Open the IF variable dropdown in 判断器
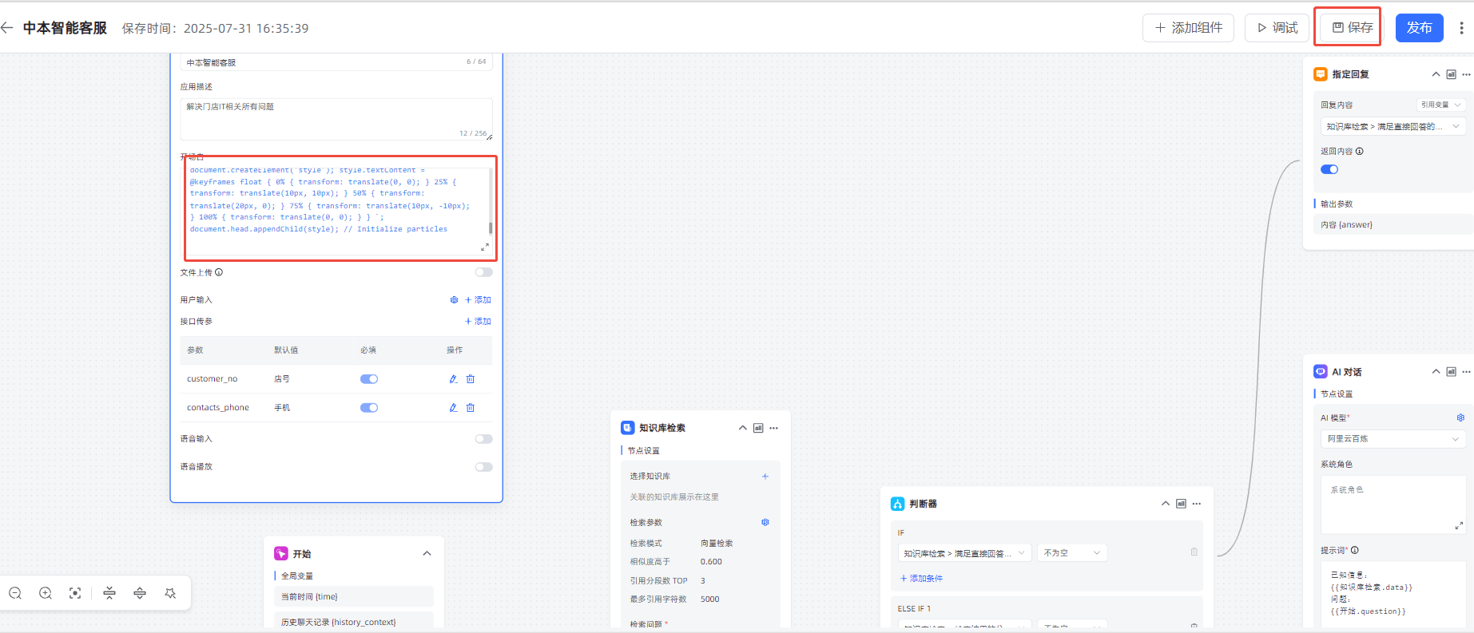The height and width of the screenshot is (633, 1474). point(964,553)
